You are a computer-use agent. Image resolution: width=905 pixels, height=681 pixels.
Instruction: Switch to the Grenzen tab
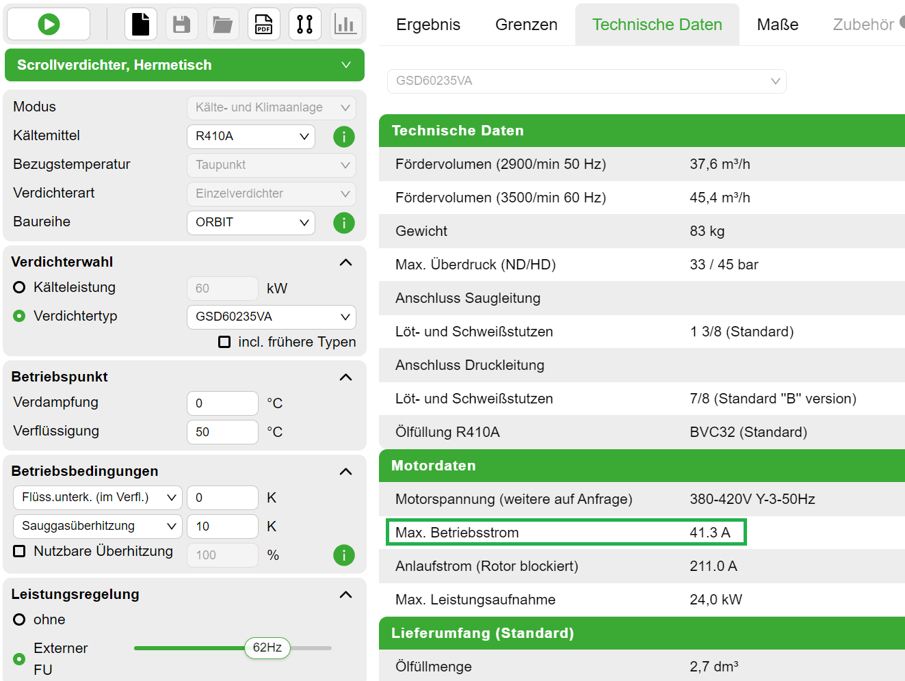click(525, 24)
